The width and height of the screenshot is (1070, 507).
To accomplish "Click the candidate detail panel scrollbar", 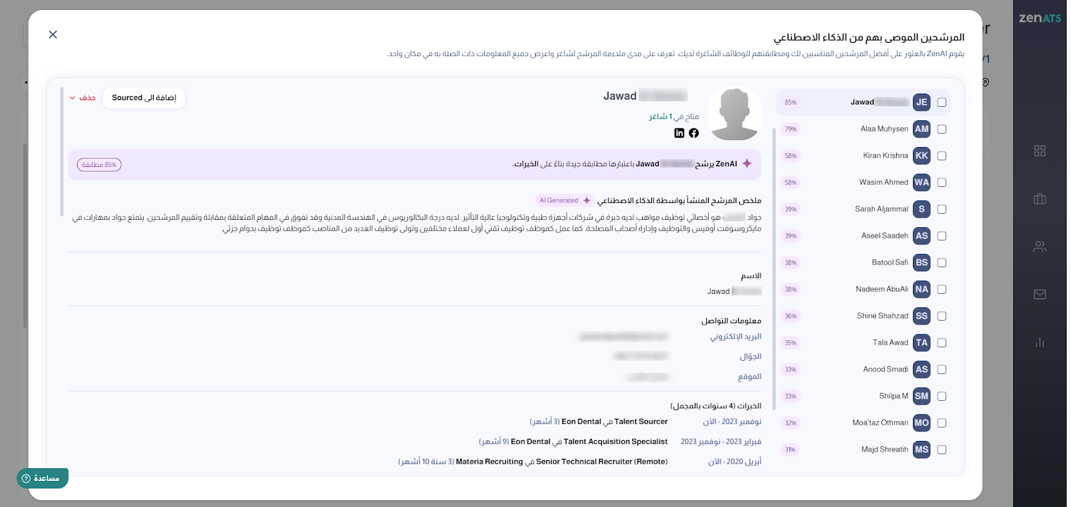I will click(x=62, y=152).
